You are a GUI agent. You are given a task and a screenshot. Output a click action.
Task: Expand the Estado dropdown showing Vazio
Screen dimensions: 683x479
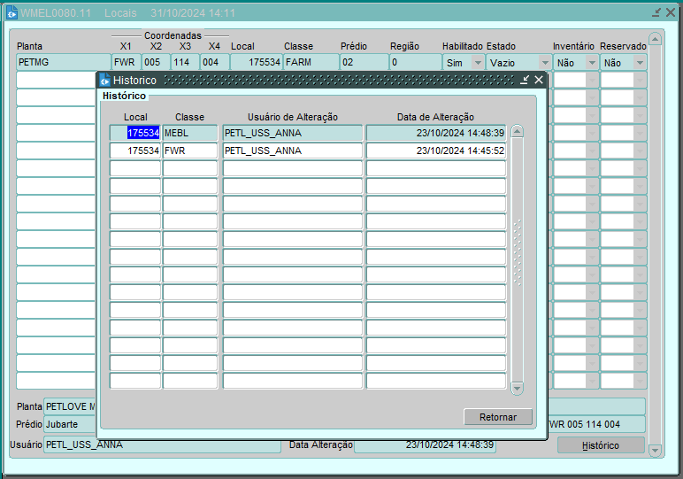point(544,63)
